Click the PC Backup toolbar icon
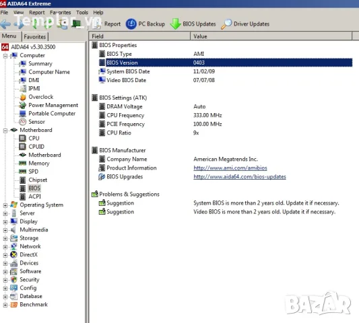The width and height of the screenshot is (359, 323). [x=131, y=24]
